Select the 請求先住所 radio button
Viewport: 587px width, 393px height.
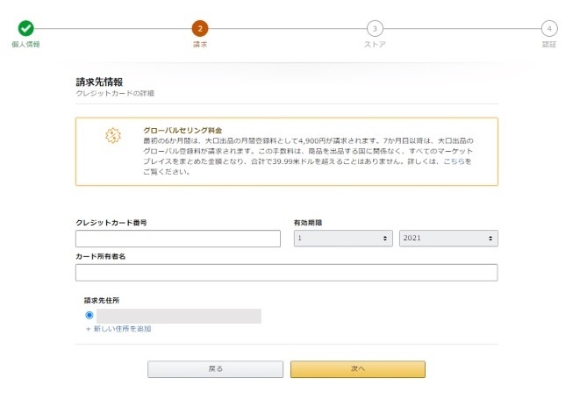(x=89, y=315)
